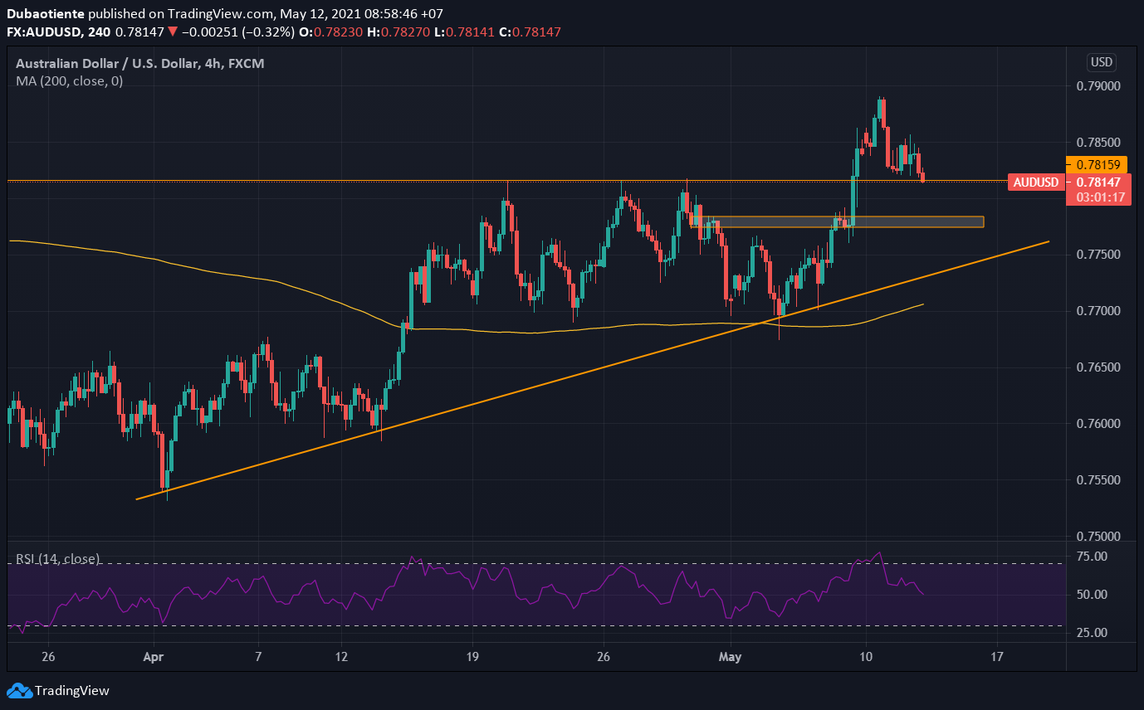Screen dimensions: 1144x710
Task: Click the 0.76000 price axis label
Action: (1098, 424)
